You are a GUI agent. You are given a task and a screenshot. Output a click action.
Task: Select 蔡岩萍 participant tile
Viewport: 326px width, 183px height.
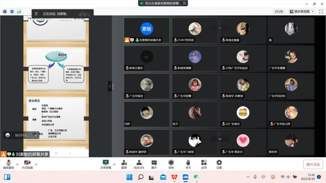[x=291, y=142]
